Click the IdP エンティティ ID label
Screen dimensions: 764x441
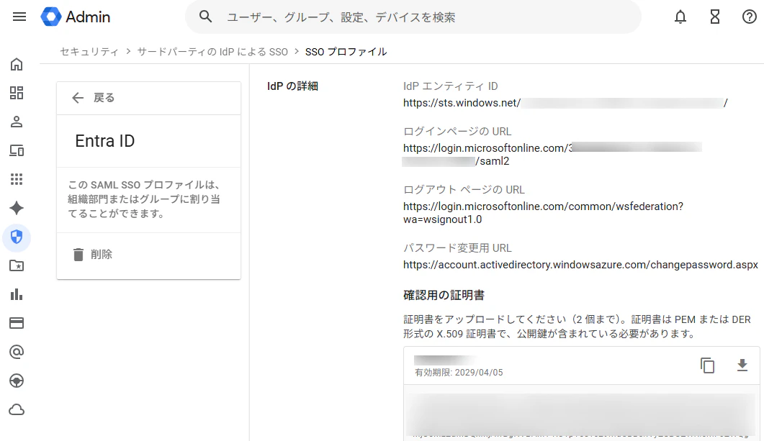[x=451, y=86]
